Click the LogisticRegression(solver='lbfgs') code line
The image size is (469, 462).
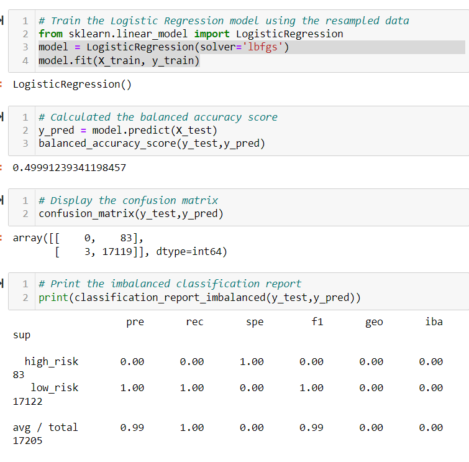163,47
